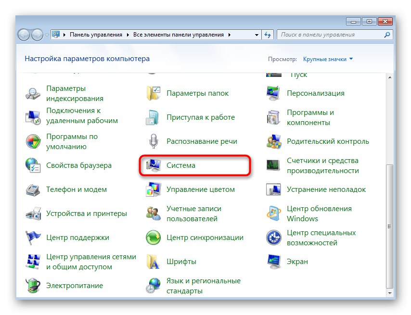Screen dimensions: 411x315
Task: Click the Устройства и принтеры text
Action: point(87,214)
